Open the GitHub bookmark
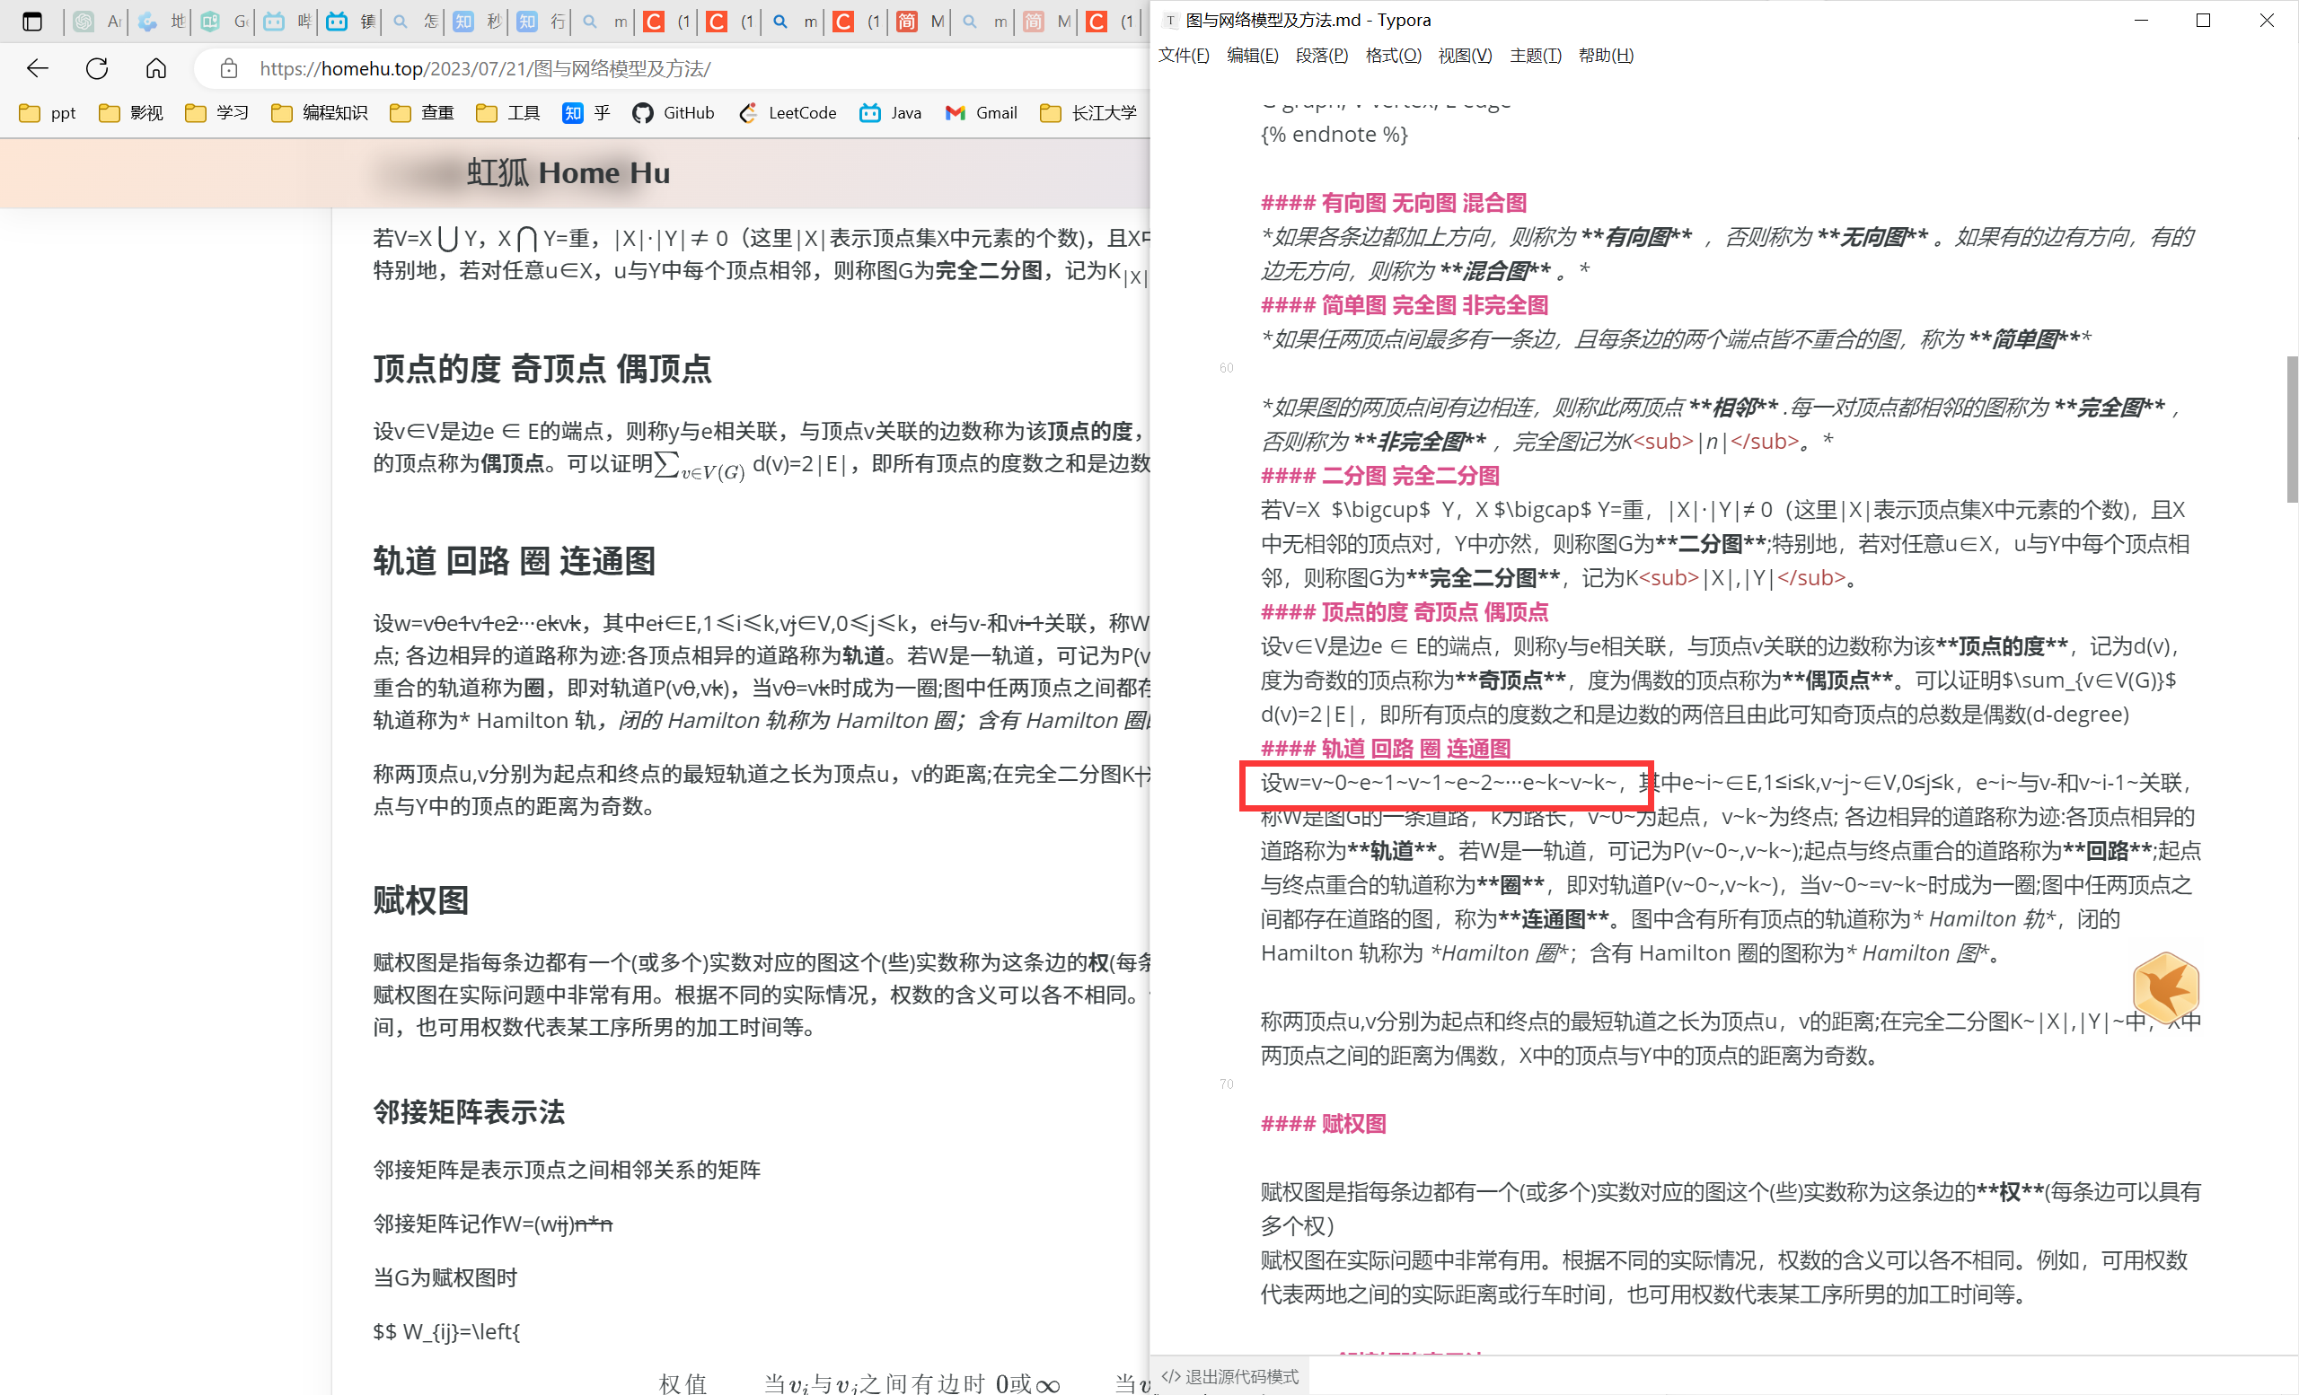 pyautogui.click(x=674, y=113)
